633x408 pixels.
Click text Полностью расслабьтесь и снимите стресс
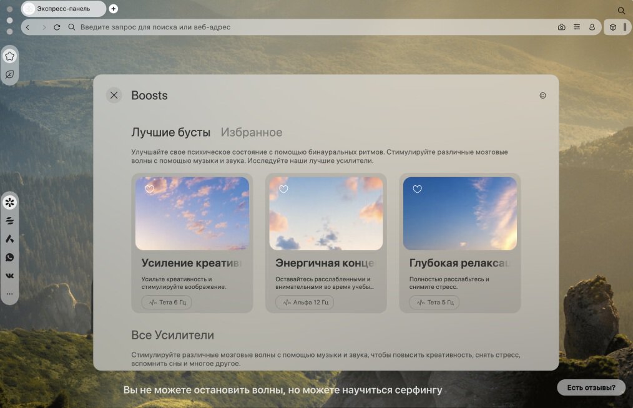pyautogui.click(x=449, y=283)
